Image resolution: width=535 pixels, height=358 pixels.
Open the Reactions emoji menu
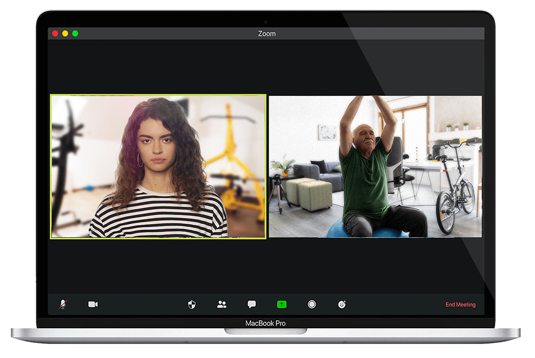point(342,304)
